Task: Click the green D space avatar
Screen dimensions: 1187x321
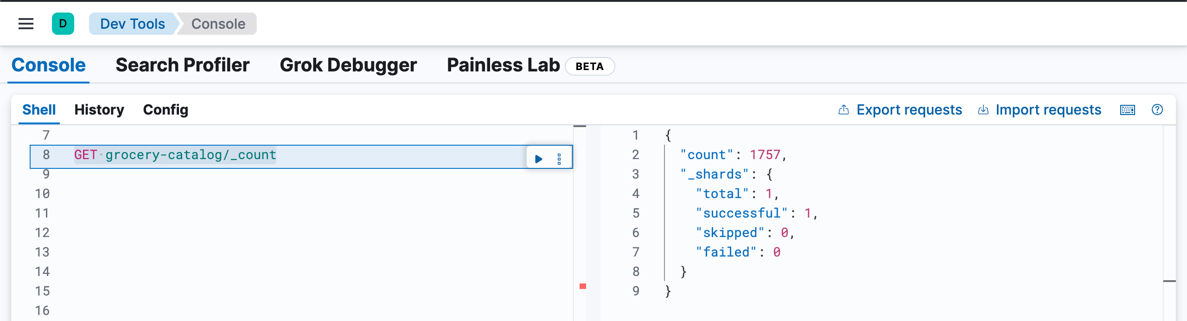Action: click(63, 24)
